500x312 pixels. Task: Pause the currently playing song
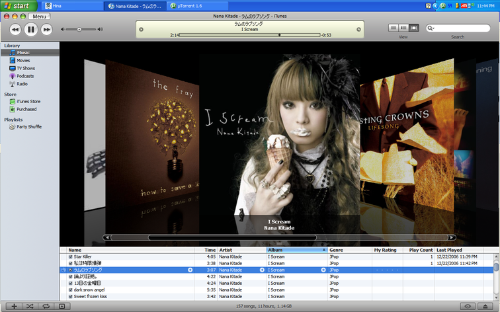coord(31,30)
